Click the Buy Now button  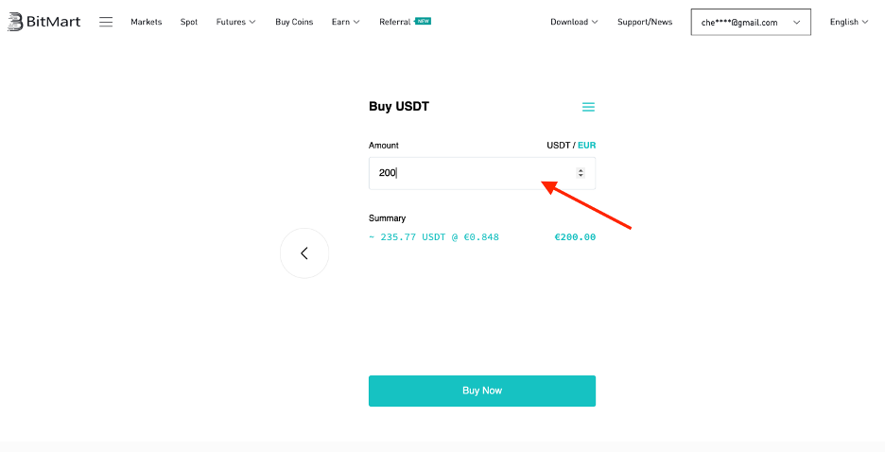[482, 391]
